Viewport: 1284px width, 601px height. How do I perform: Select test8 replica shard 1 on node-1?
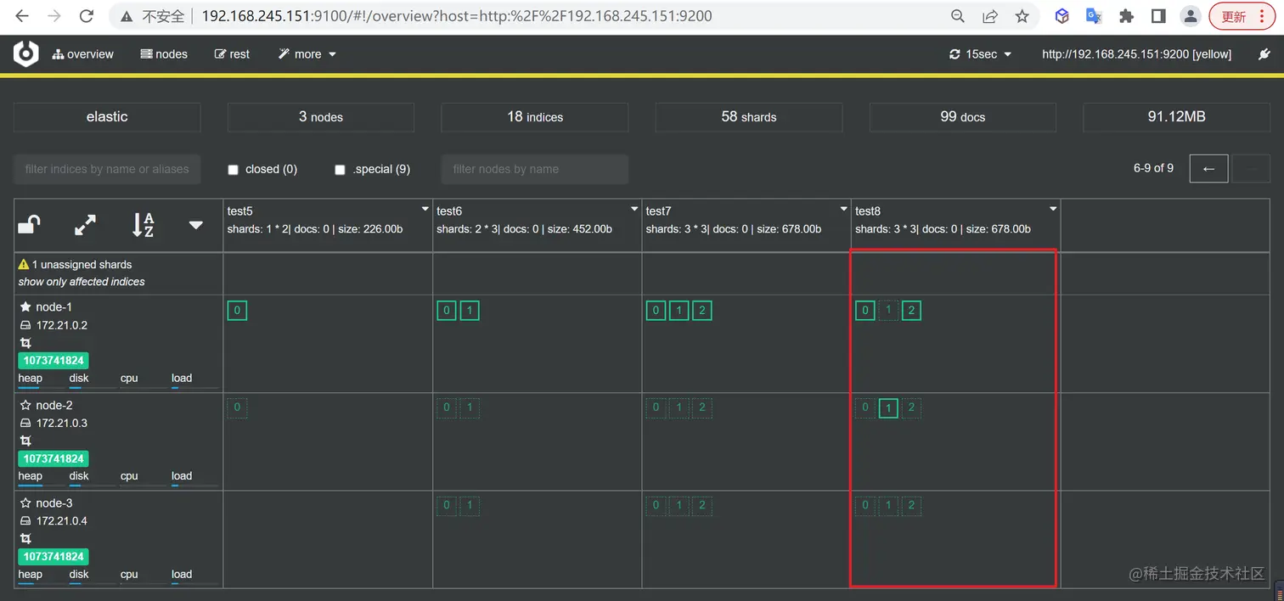[x=888, y=311]
